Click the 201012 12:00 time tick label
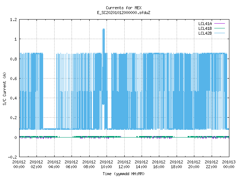Screen dimensions: 236x177 click(124, 164)
